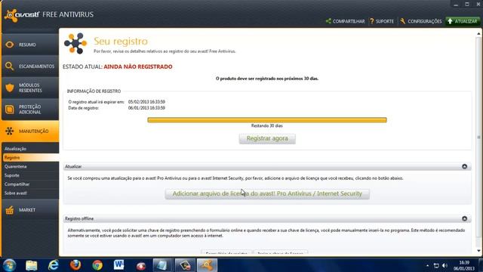Image resolution: width=483 pixels, height=272 pixels.
Task: Click Adicionar arquivo de licença button
Action: (x=267, y=194)
